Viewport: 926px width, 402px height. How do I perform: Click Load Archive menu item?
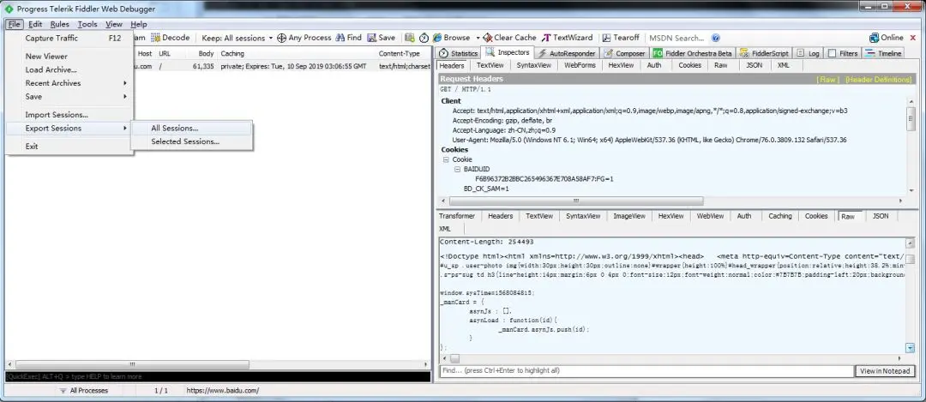69,69
